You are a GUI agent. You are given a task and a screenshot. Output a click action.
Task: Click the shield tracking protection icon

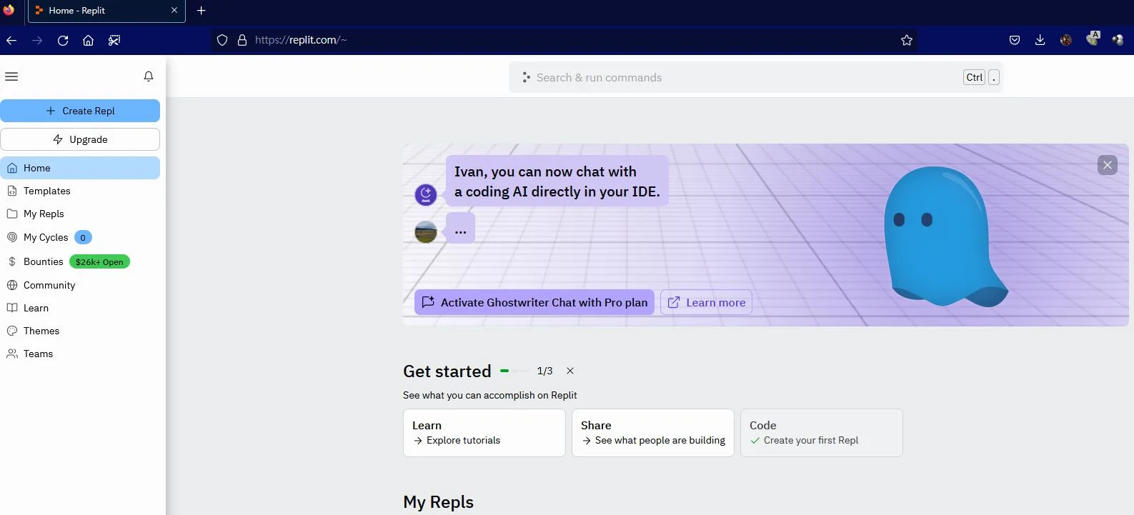click(222, 40)
